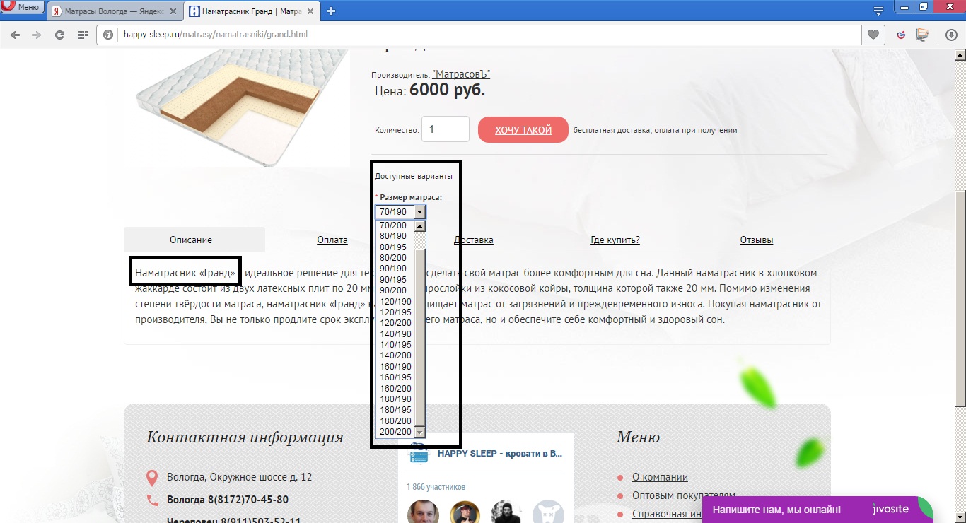The height and width of the screenshot is (523, 966).
Task: Open the Оплата tab
Action: (332, 240)
